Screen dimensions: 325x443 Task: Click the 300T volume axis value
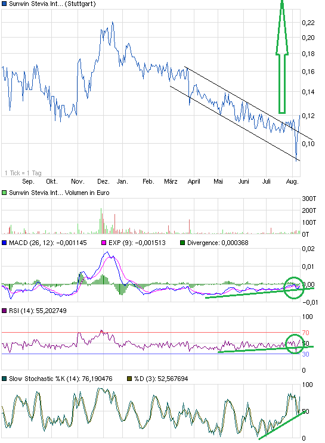pos(309,199)
